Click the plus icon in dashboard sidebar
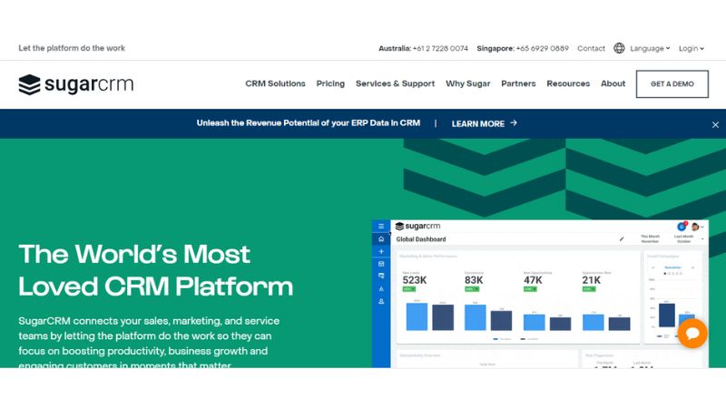The image size is (726, 408). point(381,251)
